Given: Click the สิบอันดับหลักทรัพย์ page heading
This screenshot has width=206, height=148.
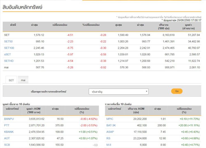Looking at the screenshot, I should pos(22,7).
